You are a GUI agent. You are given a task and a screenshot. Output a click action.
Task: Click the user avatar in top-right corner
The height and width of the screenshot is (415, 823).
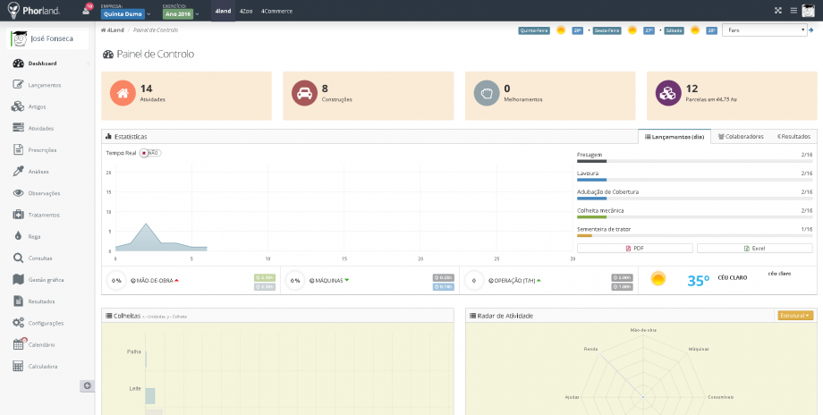click(x=809, y=11)
